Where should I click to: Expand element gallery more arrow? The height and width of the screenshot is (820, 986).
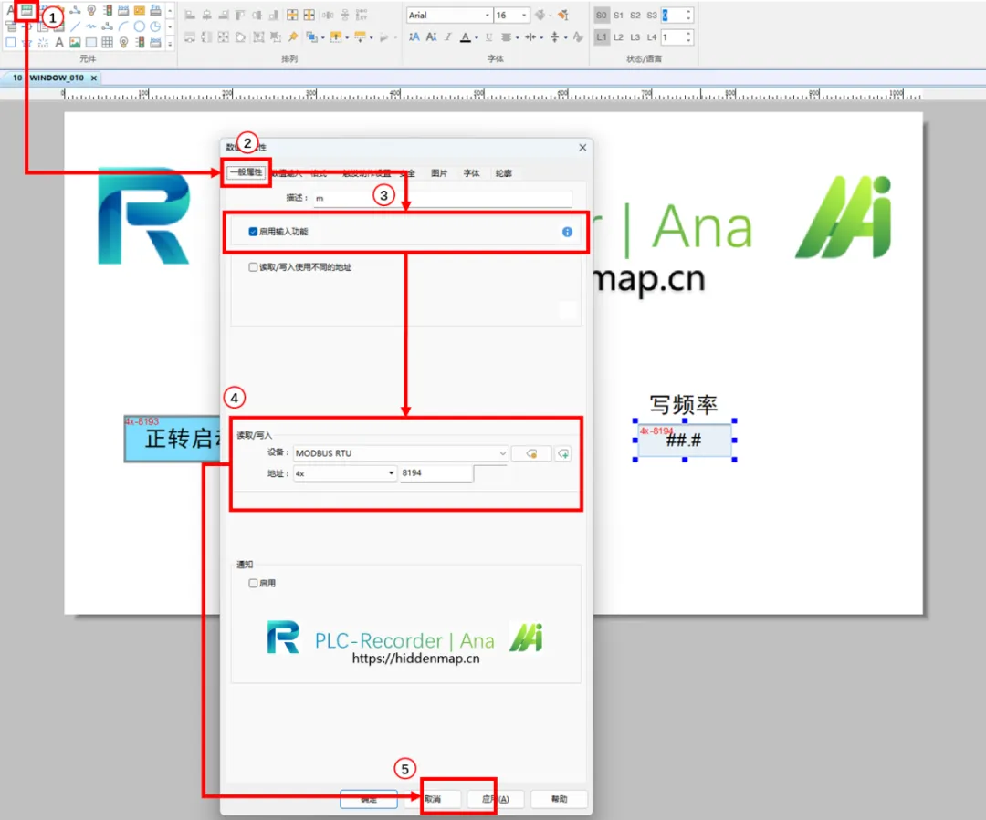170,44
